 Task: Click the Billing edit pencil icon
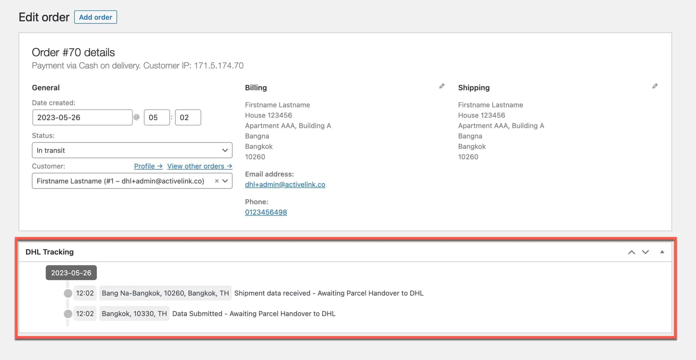click(x=442, y=86)
